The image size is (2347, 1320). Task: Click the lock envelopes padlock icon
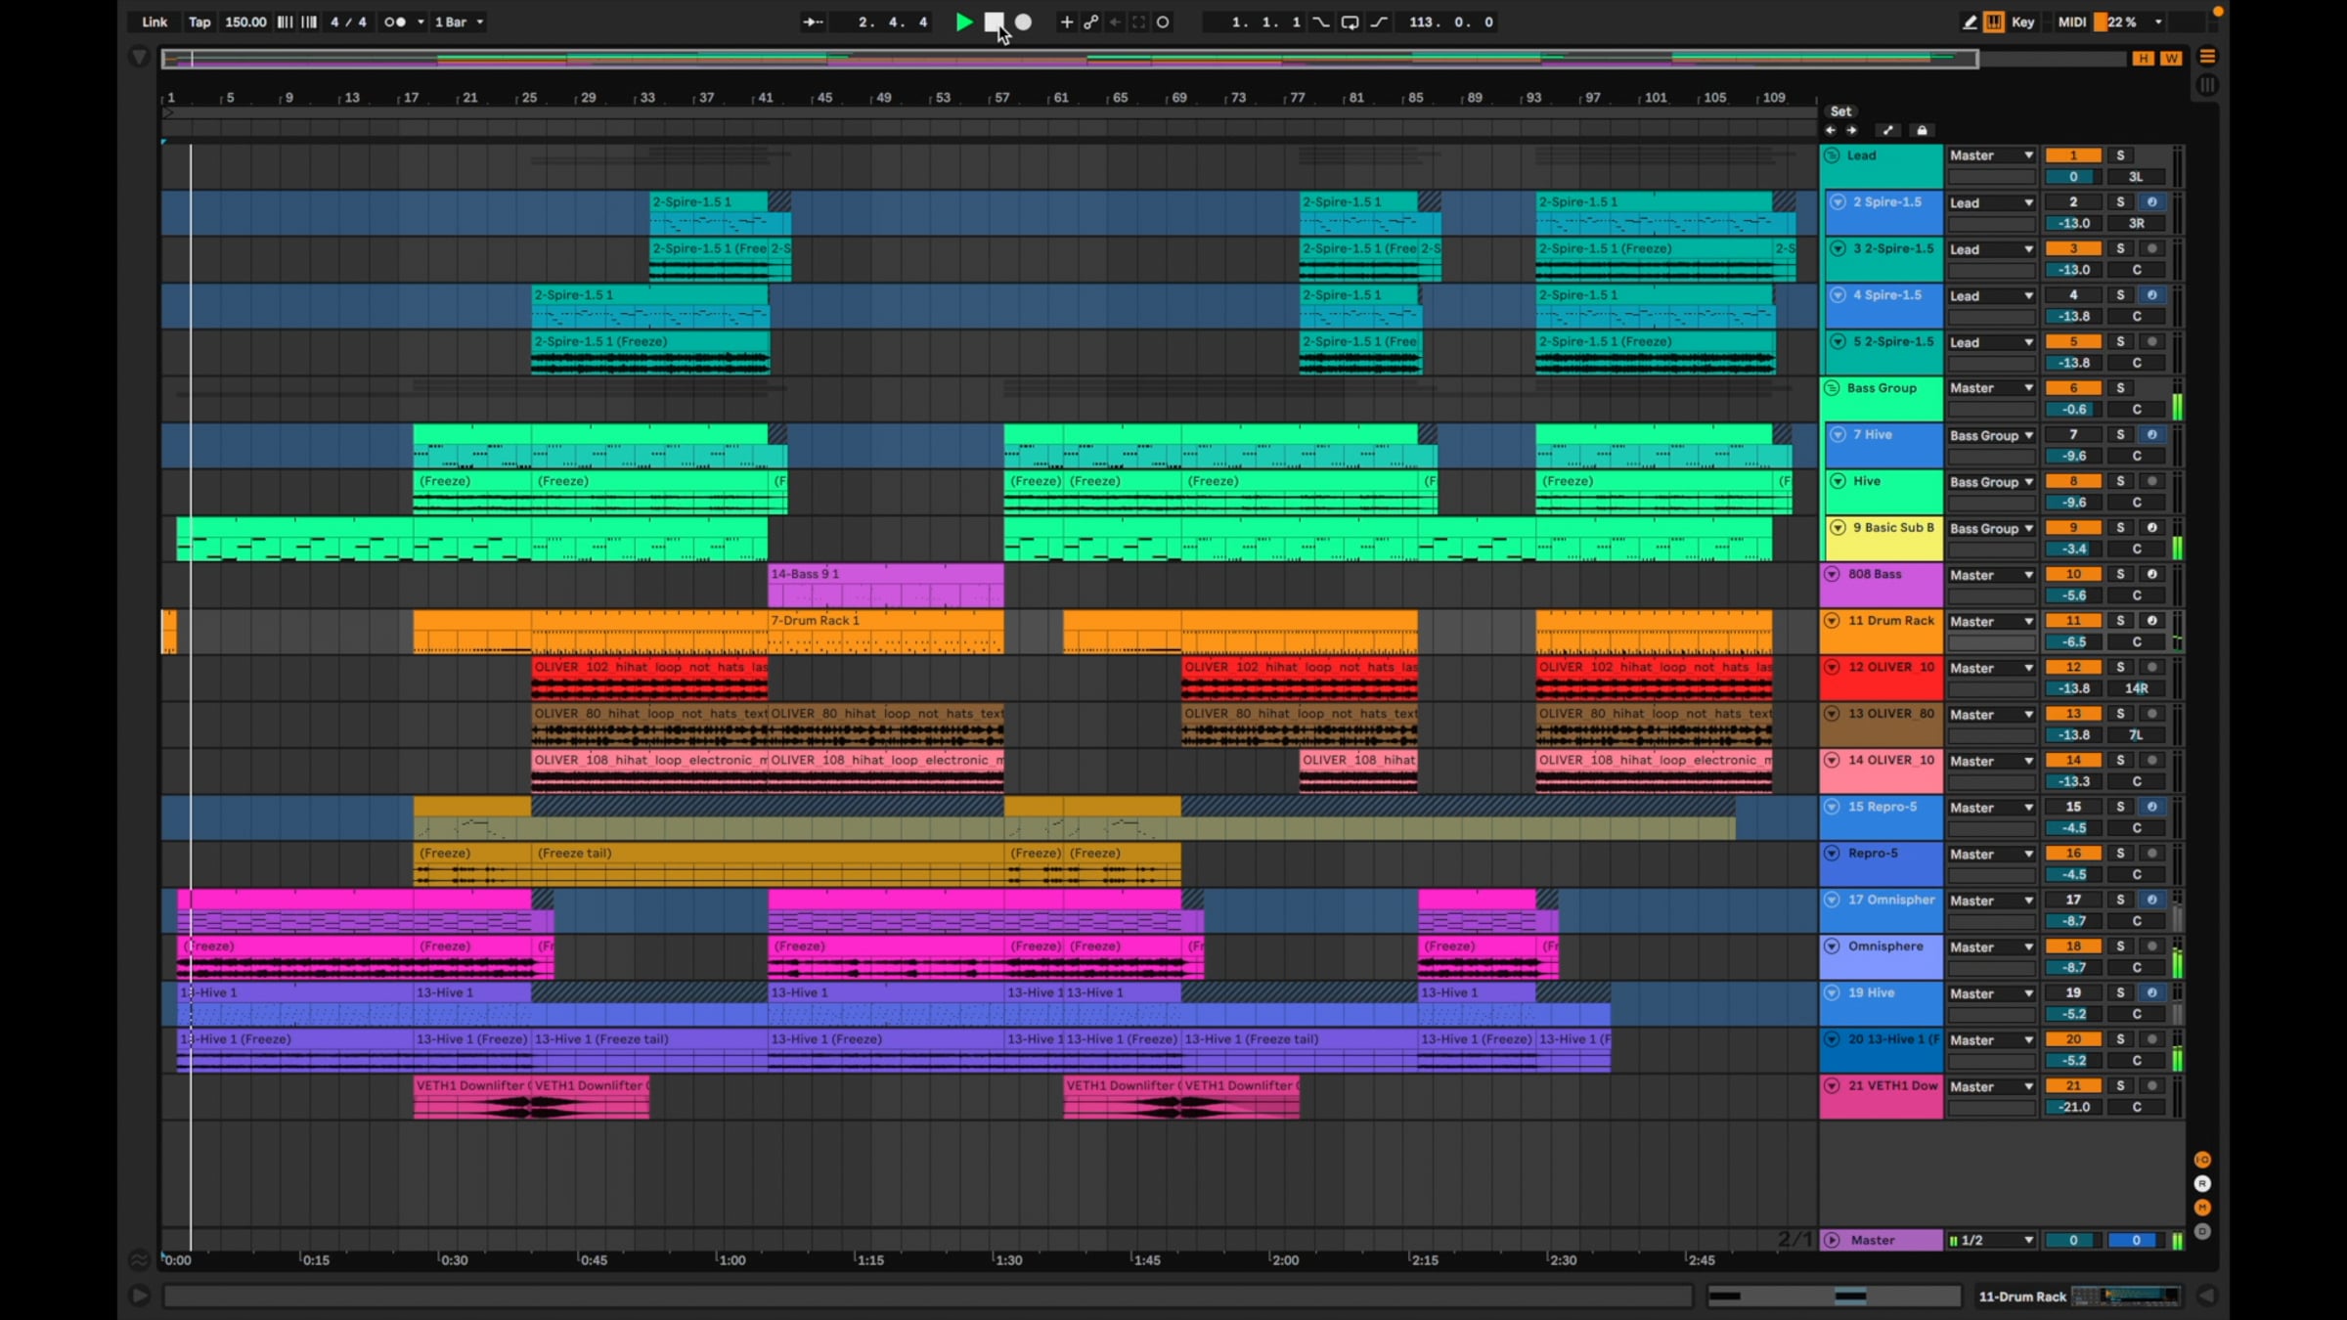coord(1922,130)
